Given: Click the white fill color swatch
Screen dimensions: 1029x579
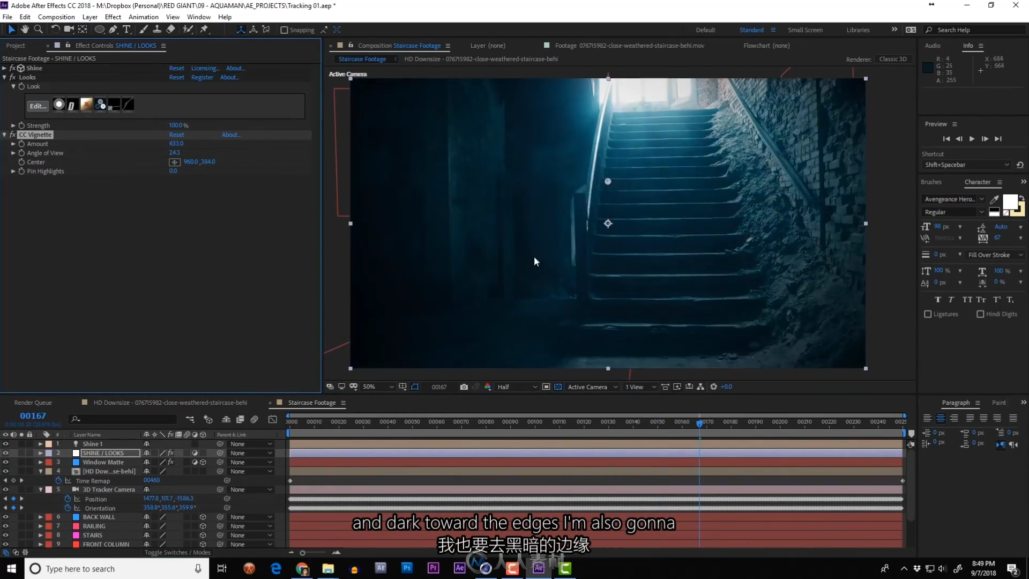Looking at the screenshot, I should [1010, 202].
